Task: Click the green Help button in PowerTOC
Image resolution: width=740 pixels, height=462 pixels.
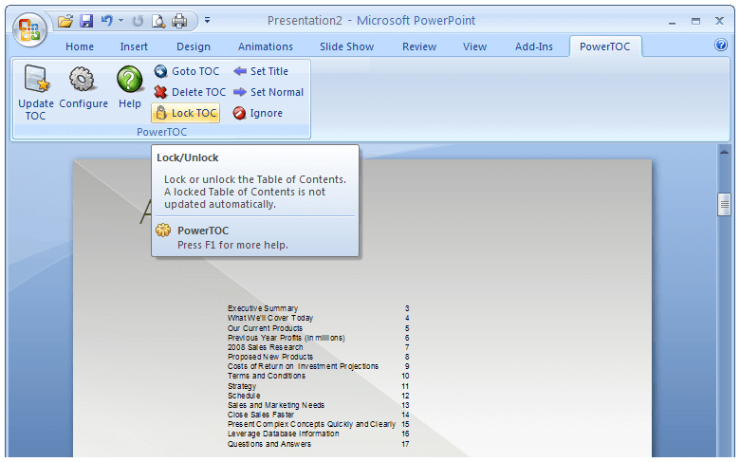Action: (130, 87)
